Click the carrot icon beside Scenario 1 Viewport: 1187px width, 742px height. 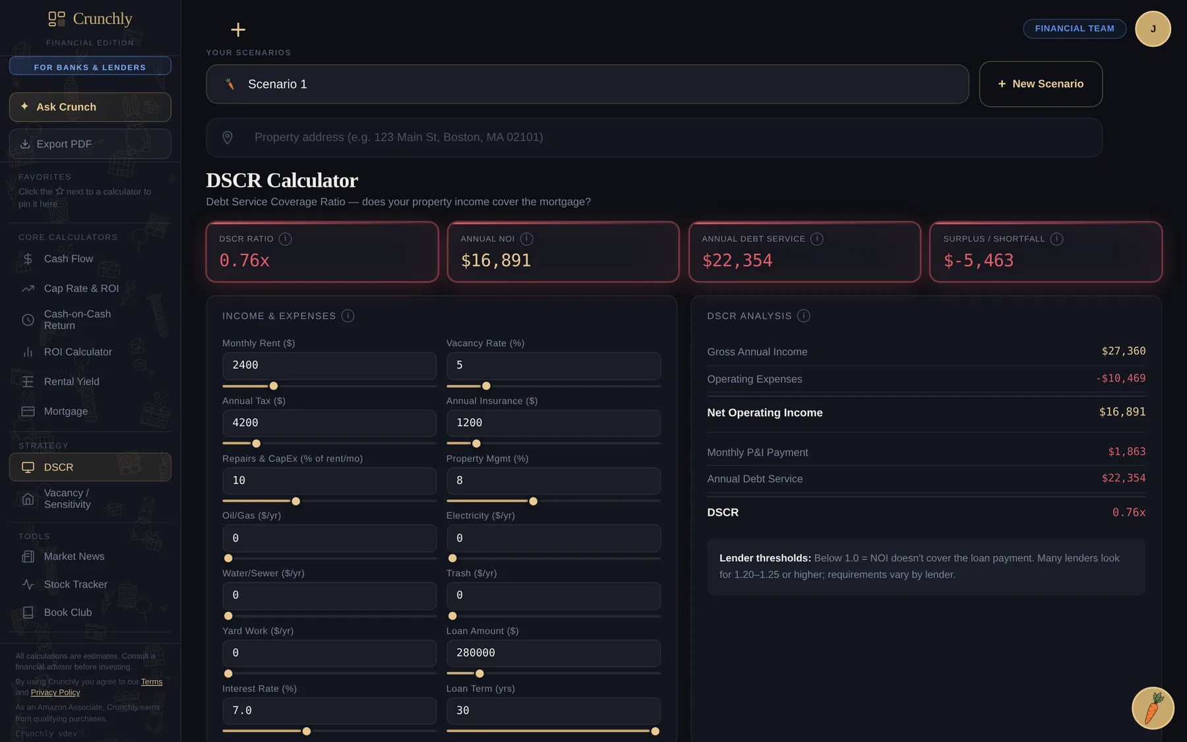point(230,84)
